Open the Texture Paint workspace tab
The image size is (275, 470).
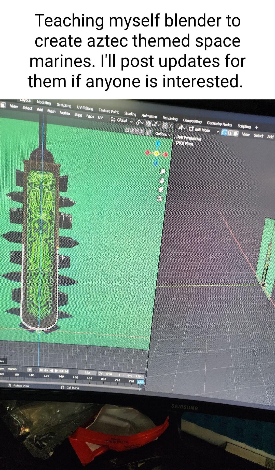coord(109,111)
